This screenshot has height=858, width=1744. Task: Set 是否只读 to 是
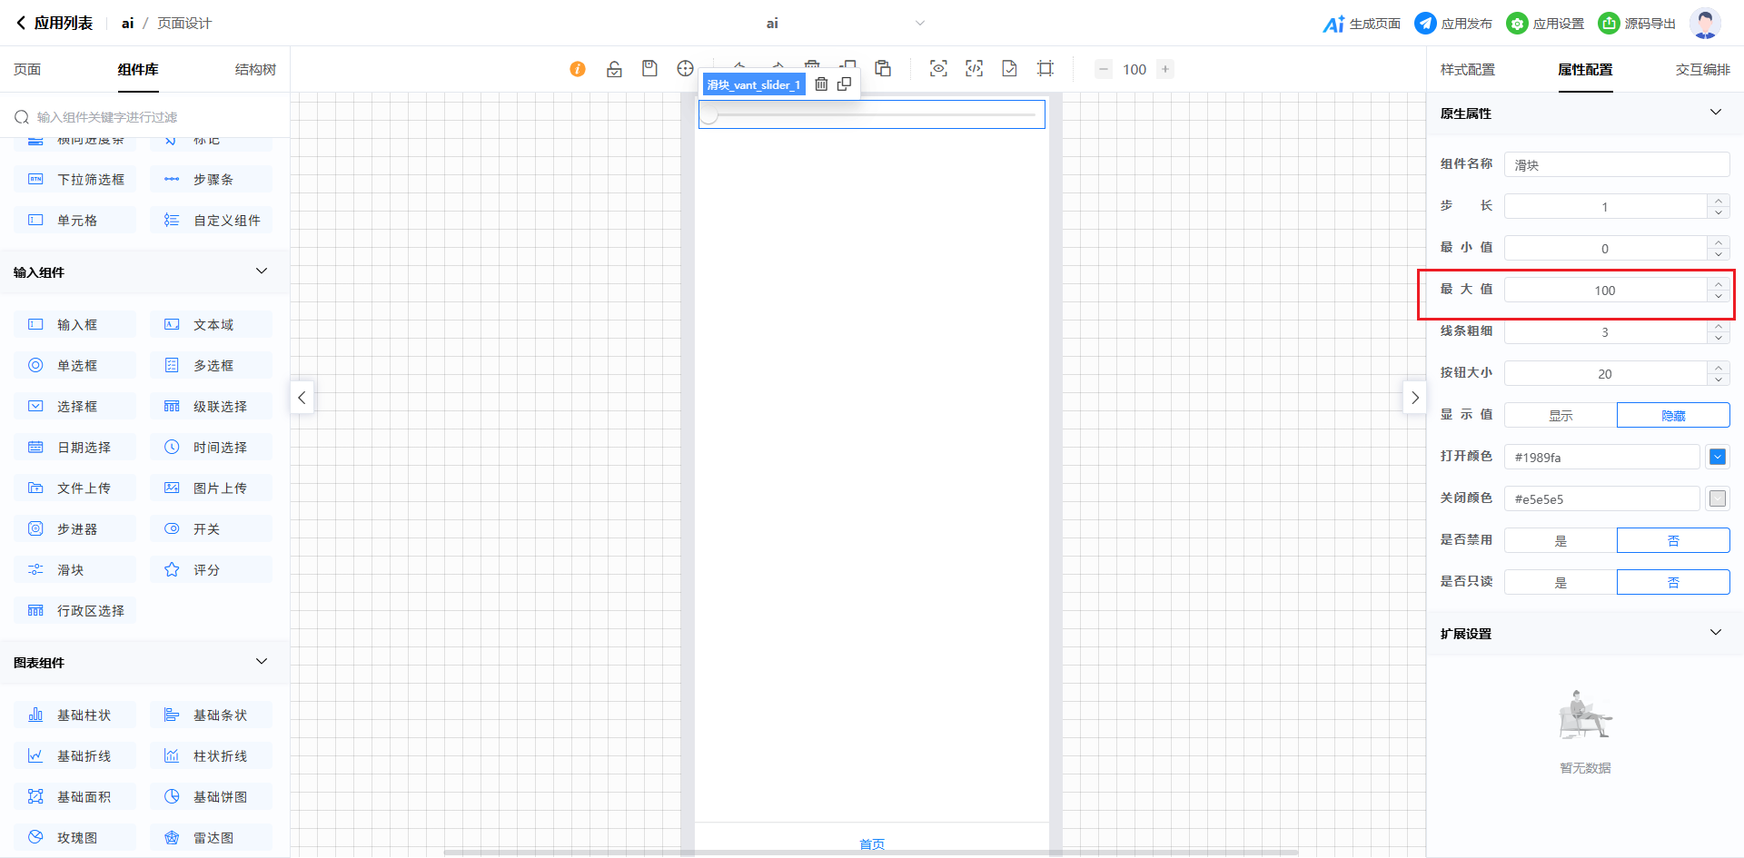[1561, 582]
